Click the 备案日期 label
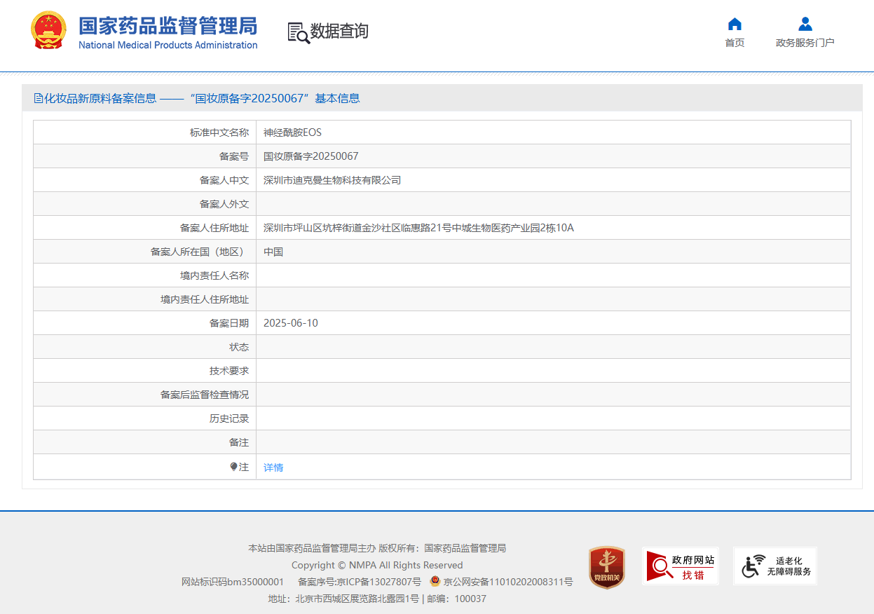874x614 pixels. click(x=229, y=323)
